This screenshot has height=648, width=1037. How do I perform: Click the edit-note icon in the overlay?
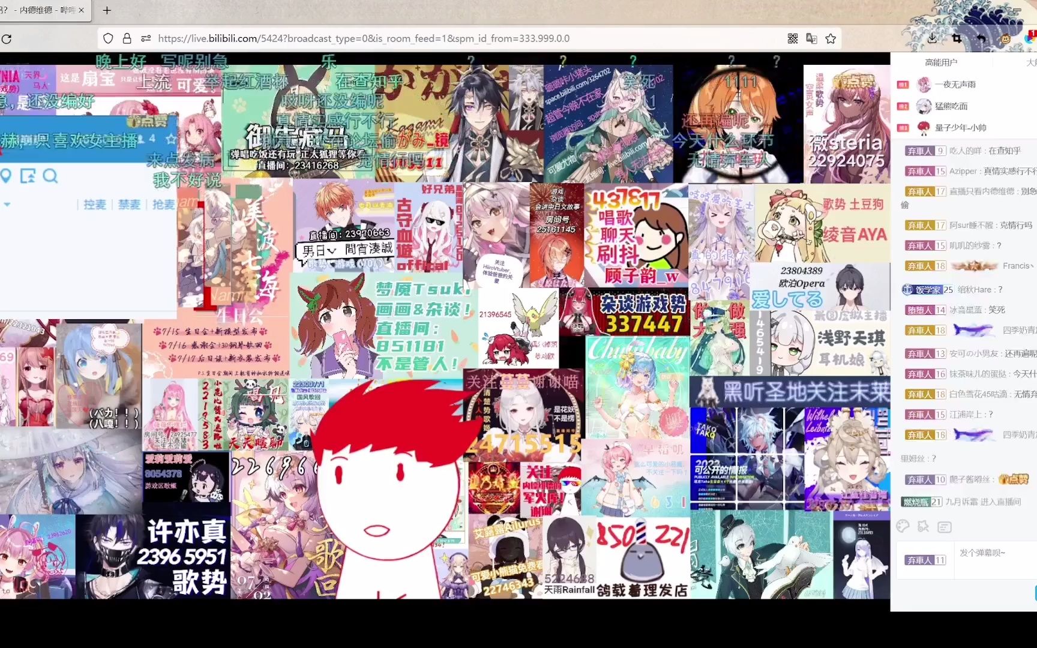pyautogui.click(x=28, y=176)
